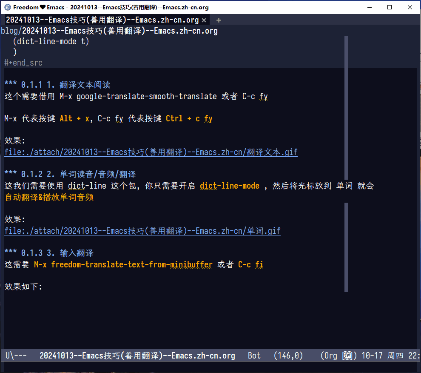Click the 10-17 周四 date in mode line
The height and width of the screenshot is (373, 421).
(x=383, y=356)
